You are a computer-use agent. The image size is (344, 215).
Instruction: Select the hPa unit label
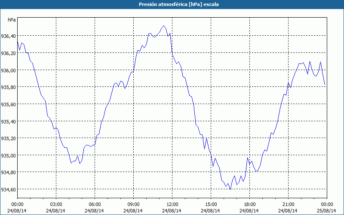[12, 20]
